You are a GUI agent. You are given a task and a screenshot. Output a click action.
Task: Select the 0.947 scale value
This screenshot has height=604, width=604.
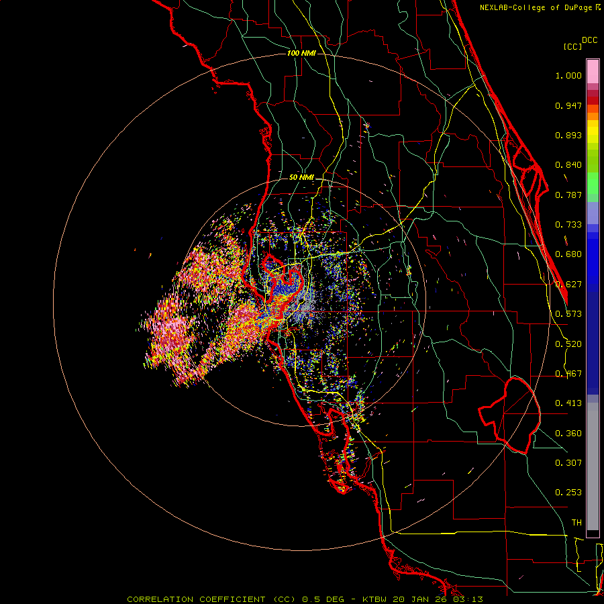tap(568, 105)
